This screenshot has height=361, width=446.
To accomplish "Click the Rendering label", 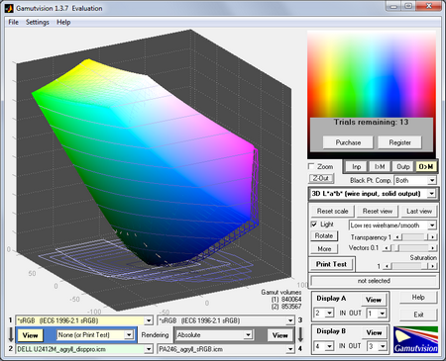I will pyautogui.click(x=155, y=335).
